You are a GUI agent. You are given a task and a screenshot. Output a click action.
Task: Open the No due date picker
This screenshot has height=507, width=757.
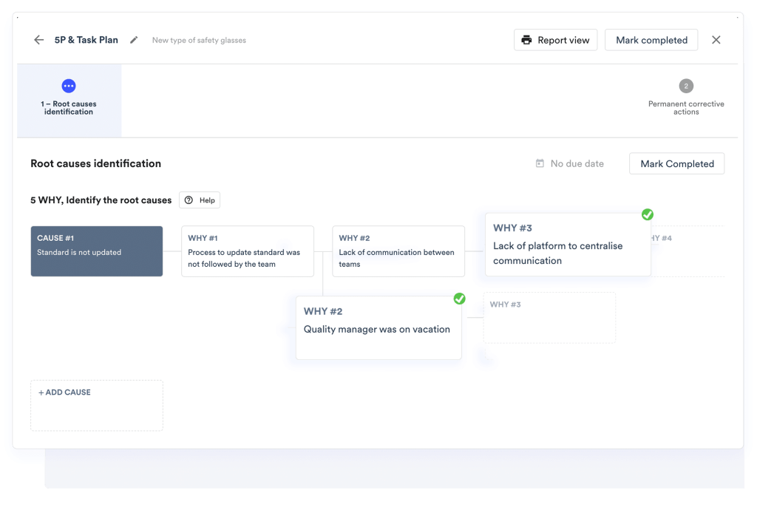pos(577,163)
